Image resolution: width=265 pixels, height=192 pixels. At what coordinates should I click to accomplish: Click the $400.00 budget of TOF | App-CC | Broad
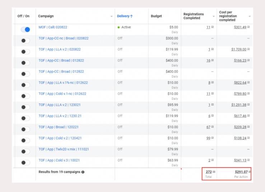pyautogui.click(x=172, y=60)
